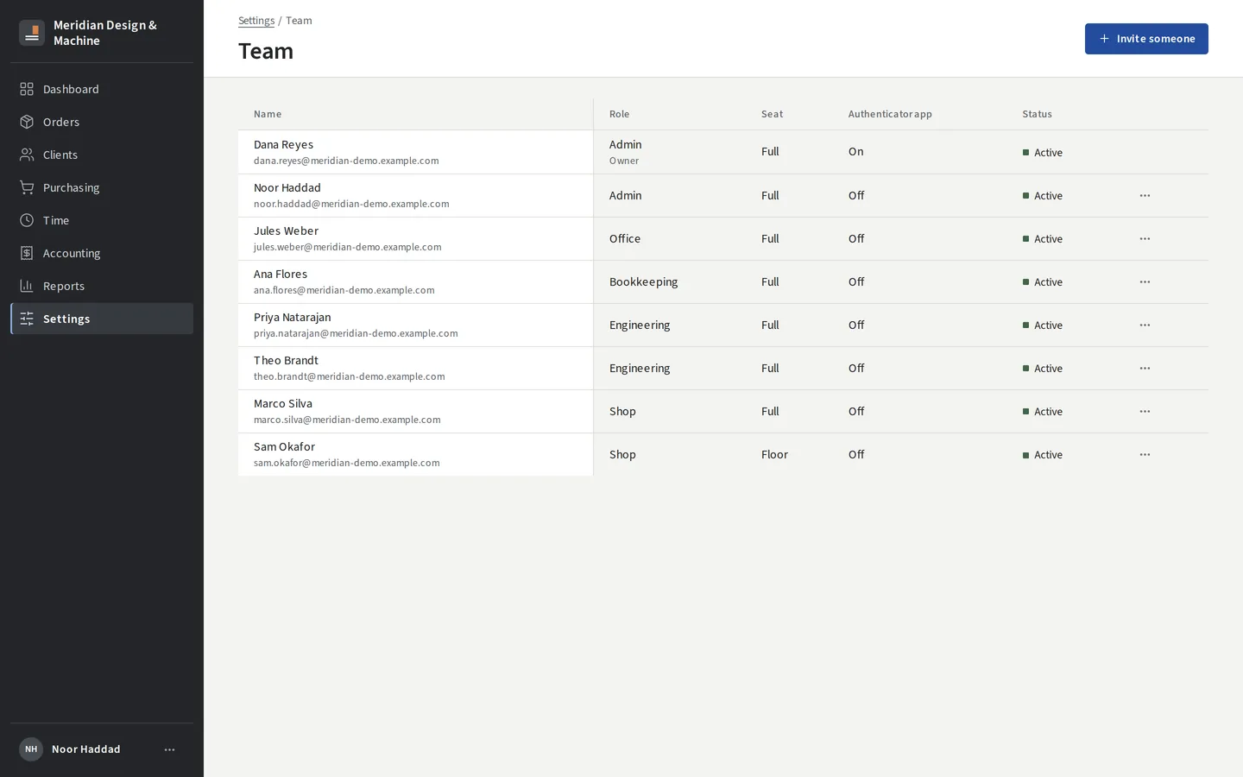Open row actions menu for Priya Natarajan
Image resolution: width=1243 pixels, height=777 pixels.
pyautogui.click(x=1145, y=325)
